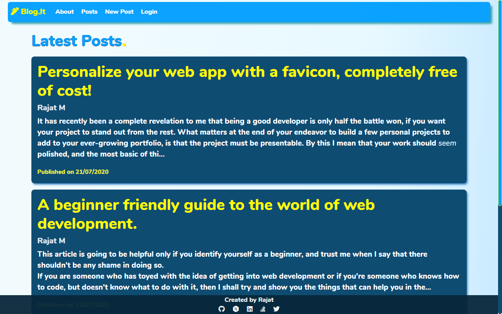
Task: Click author Rajat M on web development post
Action: tap(51, 241)
